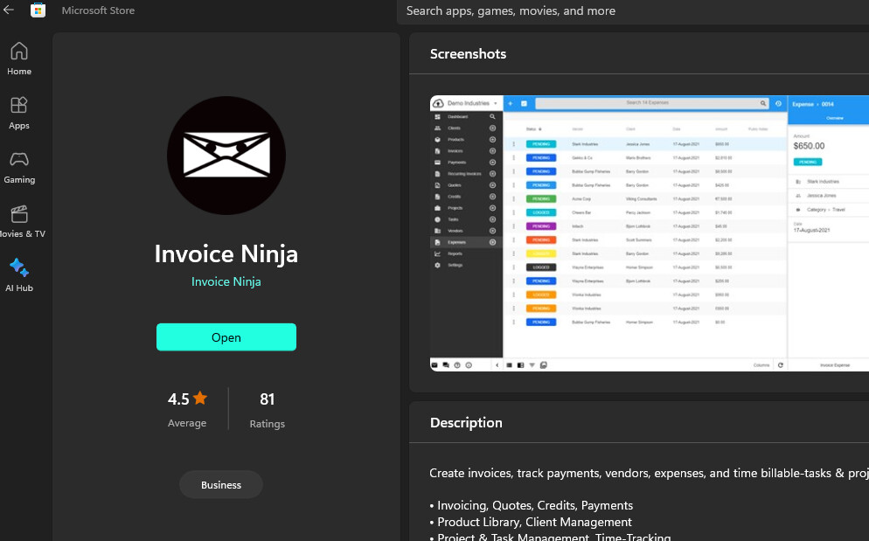Click the Microsoft Store logo icon
Screen dimensions: 869x541
38,10
